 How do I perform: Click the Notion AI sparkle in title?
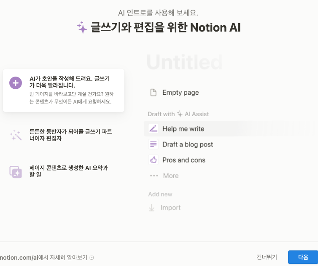82,28
